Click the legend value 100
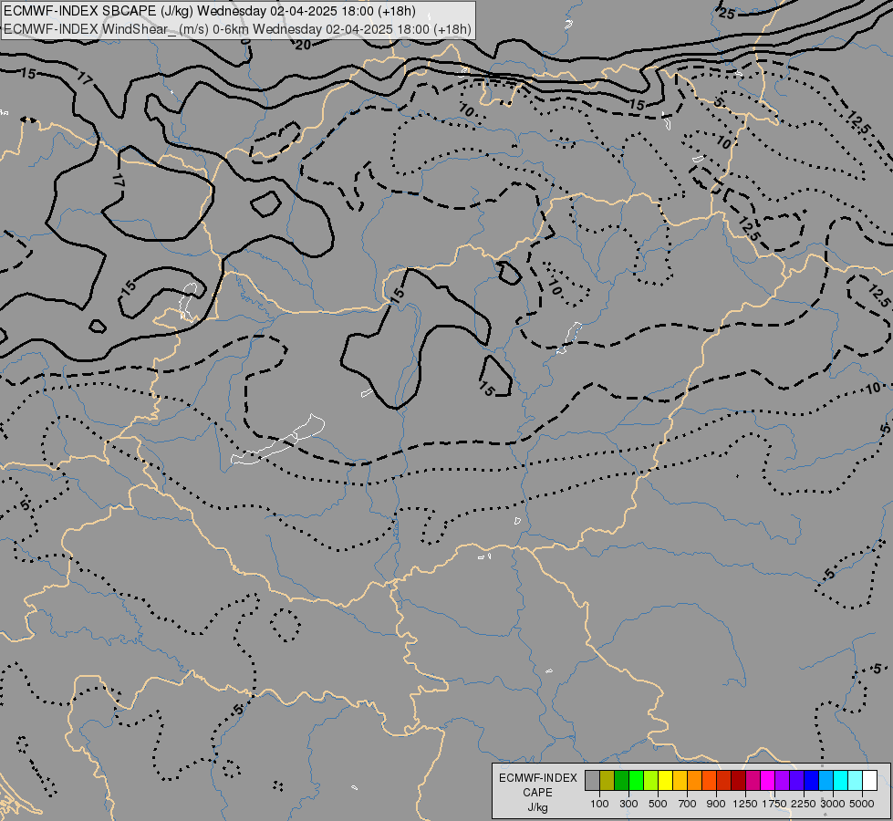The width and height of the screenshot is (893, 821). (599, 804)
